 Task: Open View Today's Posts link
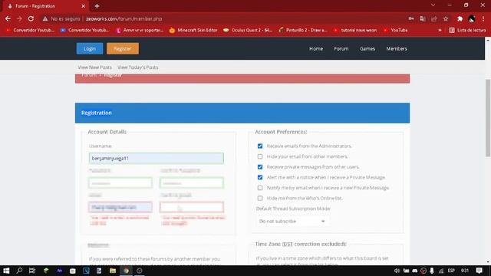(x=138, y=67)
